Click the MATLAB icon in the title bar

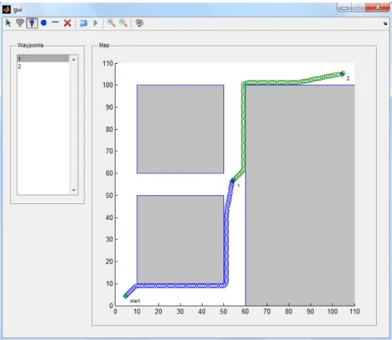click(6, 10)
